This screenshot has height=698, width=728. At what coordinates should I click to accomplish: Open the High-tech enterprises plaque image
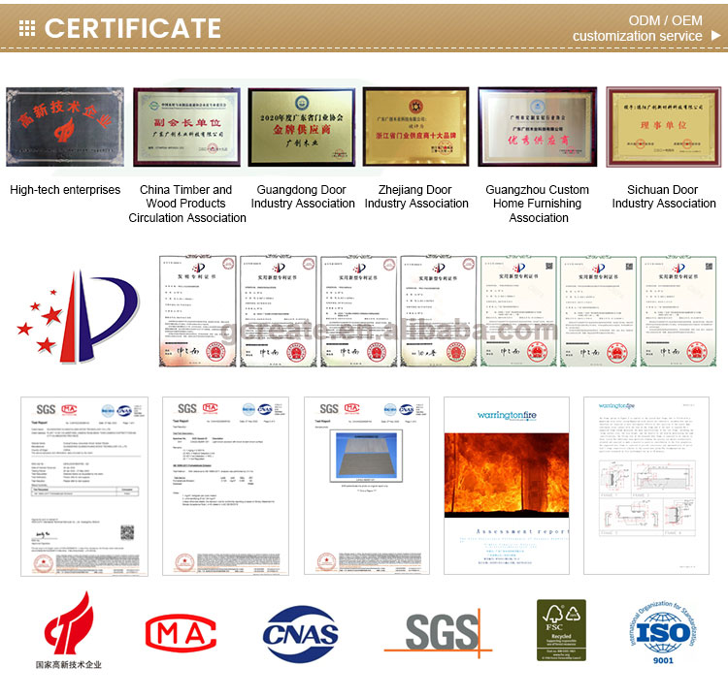point(65,127)
